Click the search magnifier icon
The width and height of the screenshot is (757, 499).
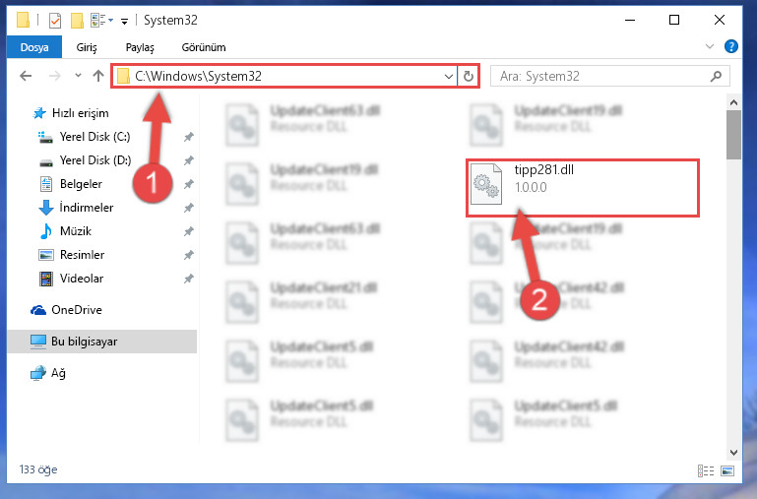(716, 76)
